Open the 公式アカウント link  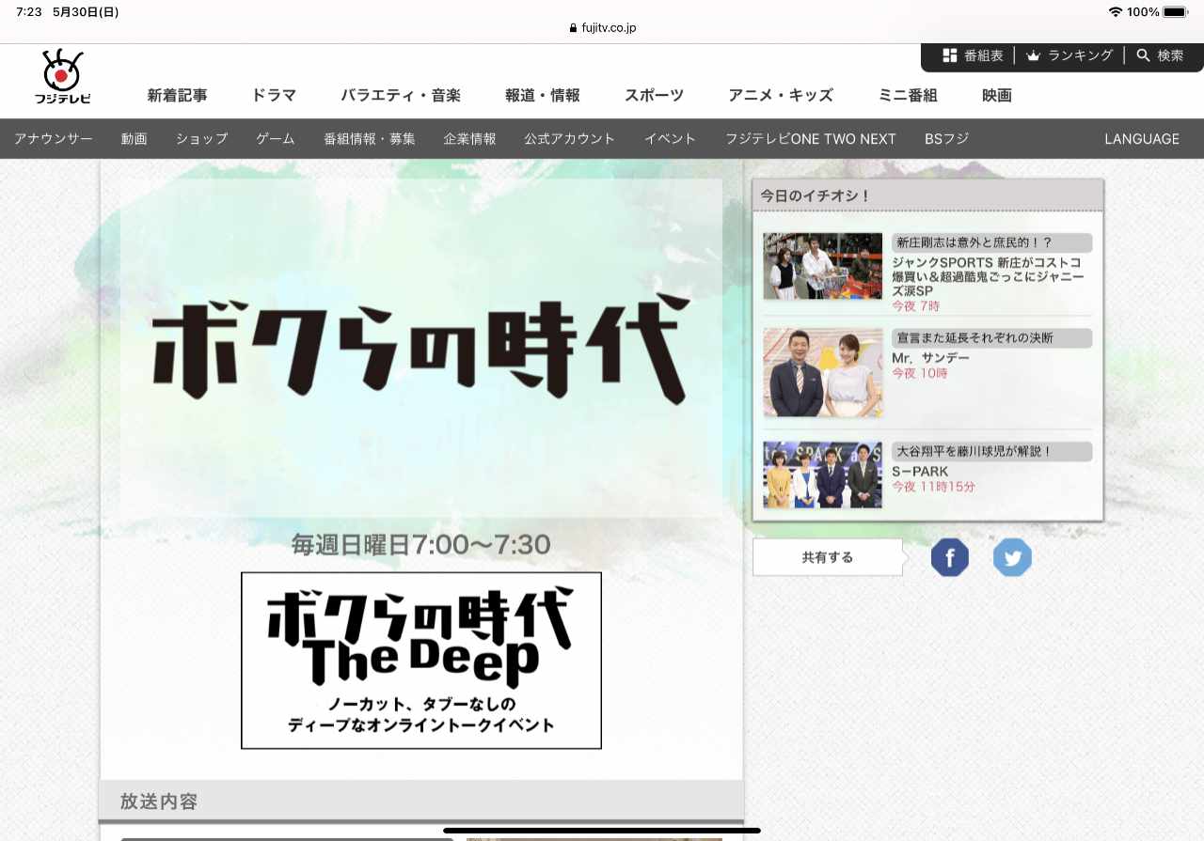click(x=570, y=139)
